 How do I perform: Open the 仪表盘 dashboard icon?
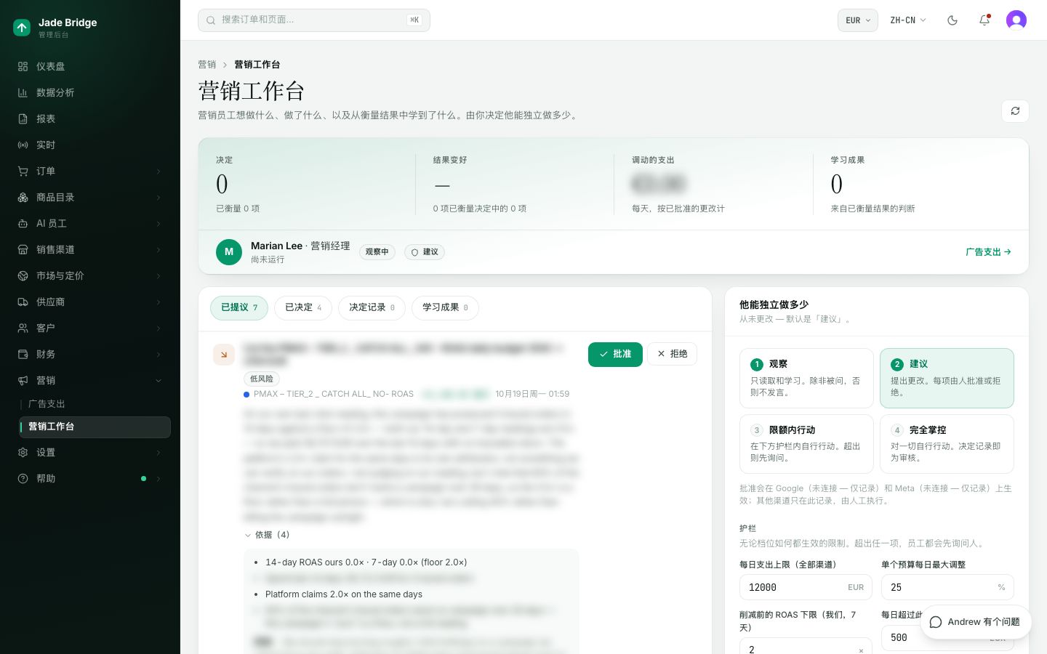[23, 66]
